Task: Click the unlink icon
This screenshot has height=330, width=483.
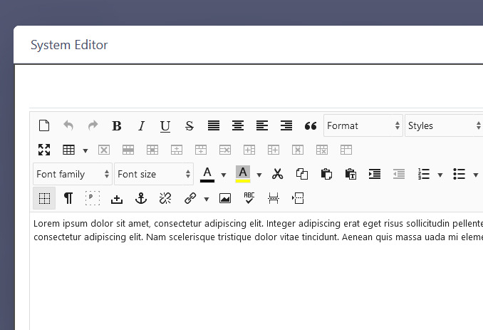Action: [x=165, y=198]
